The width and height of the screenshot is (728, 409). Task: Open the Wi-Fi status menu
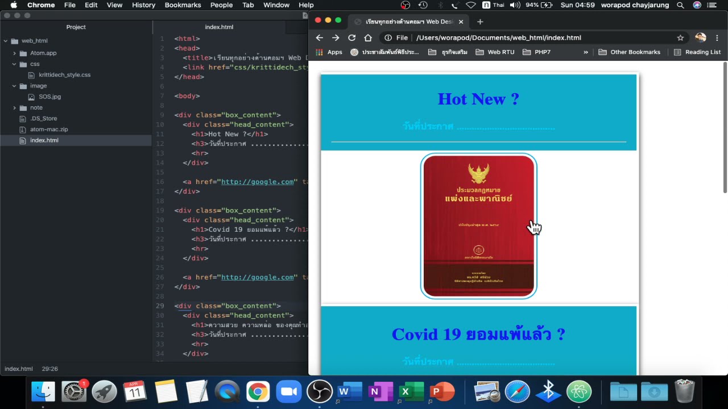click(x=471, y=5)
